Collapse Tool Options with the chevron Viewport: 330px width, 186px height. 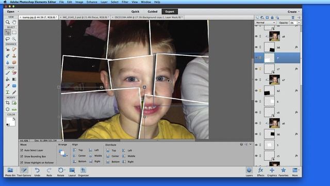251,145
